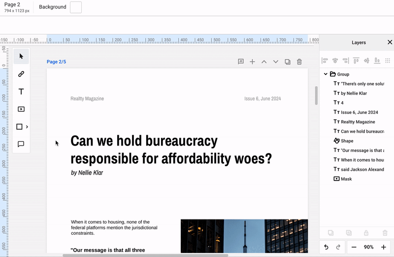394x257 pixels.
Task: Undo the last action
Action: pos(326,247)
